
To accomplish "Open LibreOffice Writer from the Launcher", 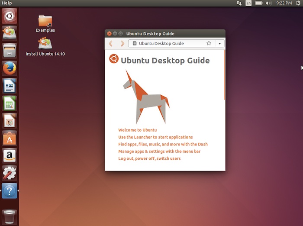I will point(10,86).
